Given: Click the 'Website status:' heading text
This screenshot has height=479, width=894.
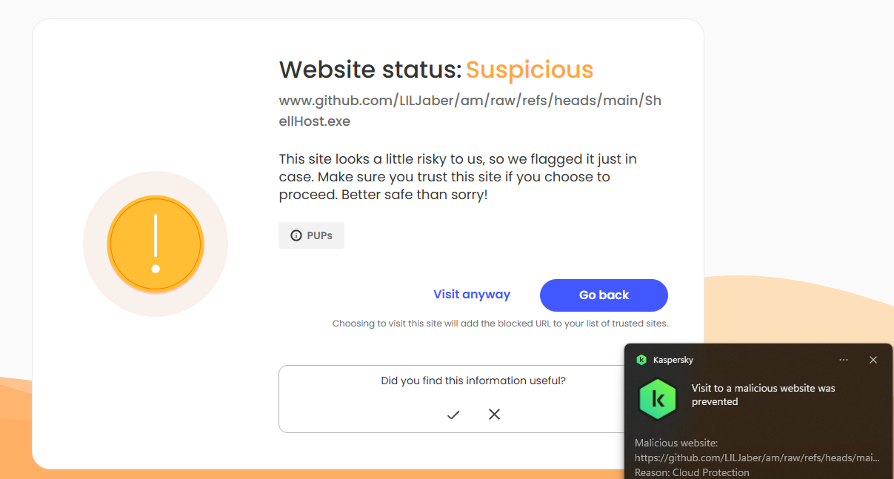Looking at the screenshot, I should [370, 70].
